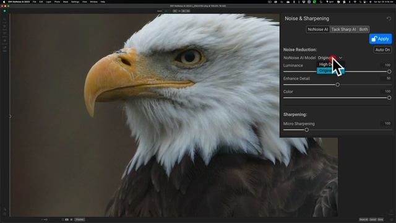Viewport: 396px width, 223px height.
Task: Click the Micro Sharpening slider handle
Action: [x=307, y=129]
